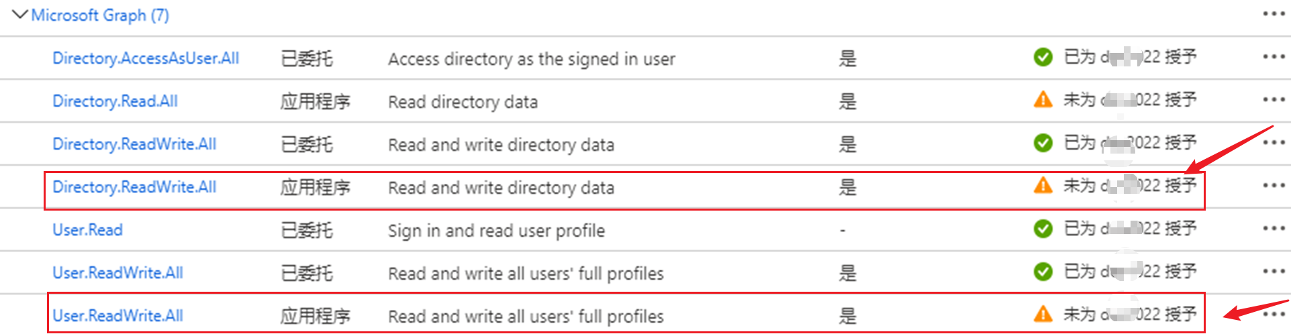Open ellipsis menu for User.Read row
The width and height of the screenshot is (1291, 334).
tap(1274, 229)
